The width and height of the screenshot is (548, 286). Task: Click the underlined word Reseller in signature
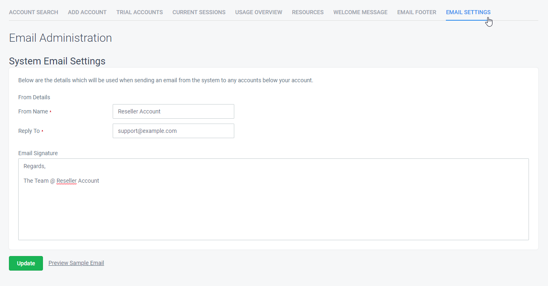pyautogui.click(x=66, y=181)
